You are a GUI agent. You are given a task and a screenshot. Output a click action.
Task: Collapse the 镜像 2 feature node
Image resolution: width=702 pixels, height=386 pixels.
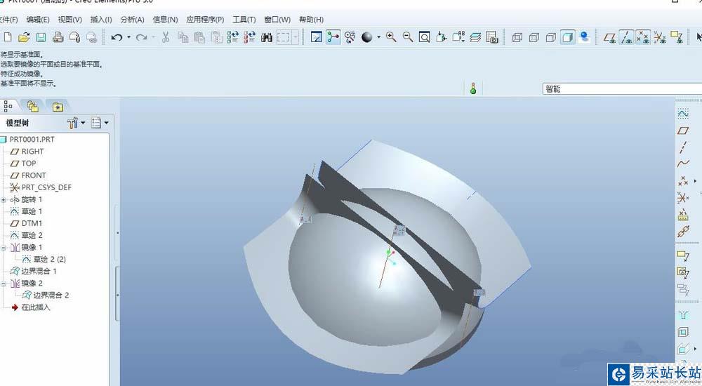pyautogui.click(x=4, y=283)
